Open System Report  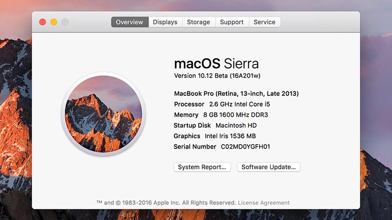pyautogui.click(x=202, y=167)
